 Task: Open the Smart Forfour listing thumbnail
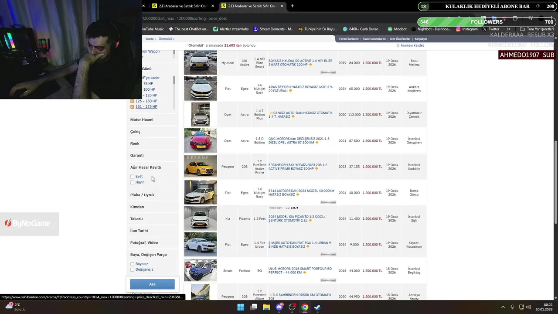(201, 270)
